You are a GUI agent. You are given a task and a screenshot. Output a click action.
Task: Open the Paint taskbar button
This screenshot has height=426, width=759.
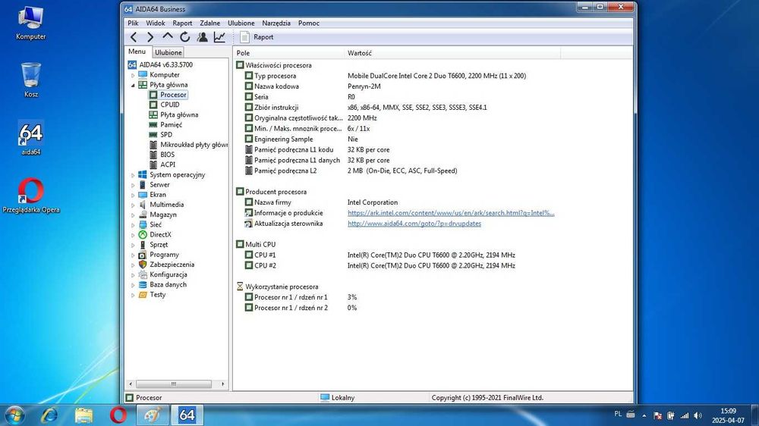pos(152,415)
